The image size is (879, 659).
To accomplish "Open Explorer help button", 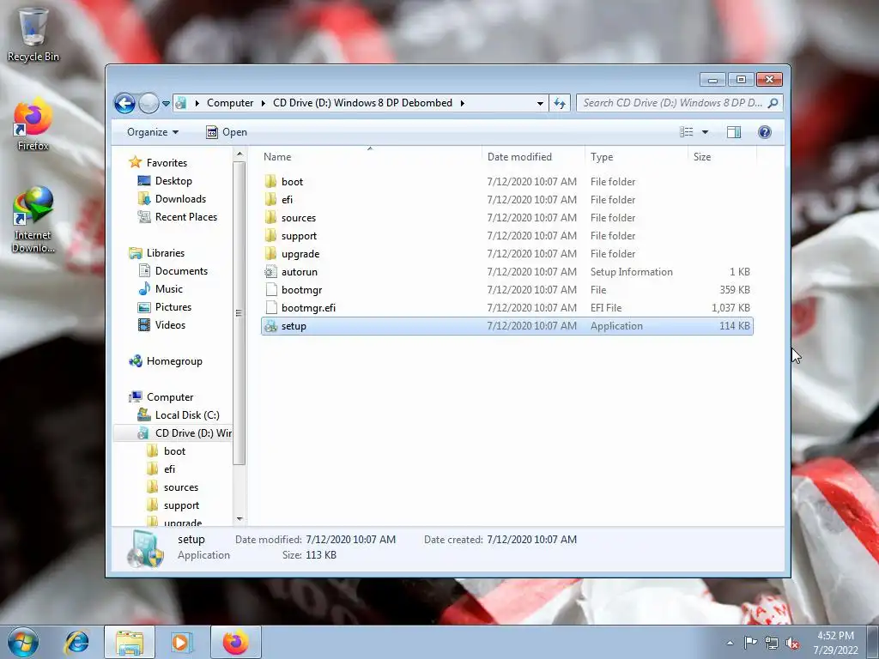I will [764, 132].
